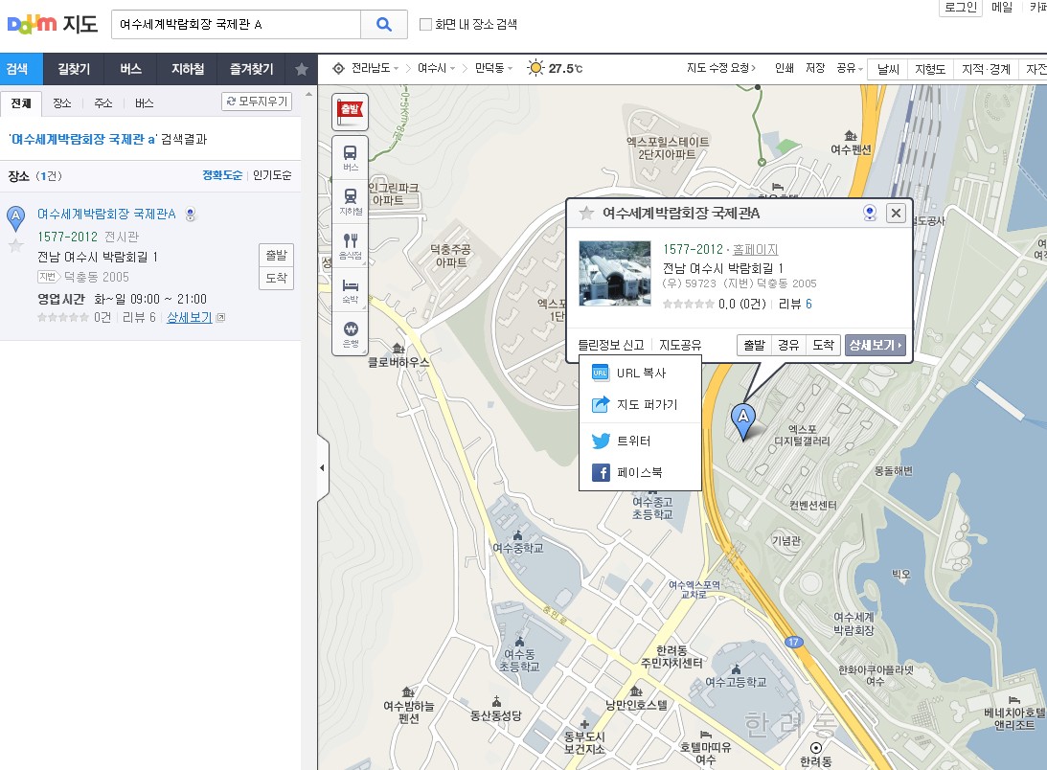Viewport: 1047px width, 770px height.
Task: Show lodging using the bed icon
Action: click(351, 287)
